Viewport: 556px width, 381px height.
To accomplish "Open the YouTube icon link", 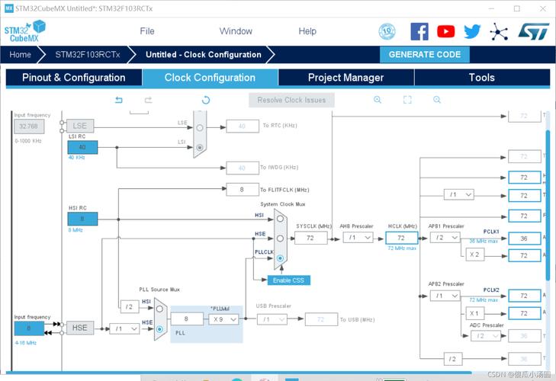I will pos(445,31).
